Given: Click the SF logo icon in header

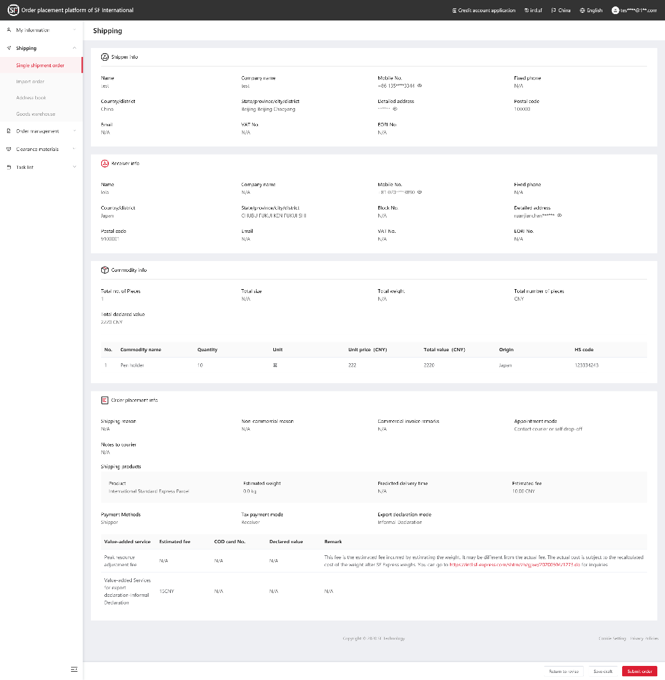Looking at the screenshot, I should coord(13,10).
